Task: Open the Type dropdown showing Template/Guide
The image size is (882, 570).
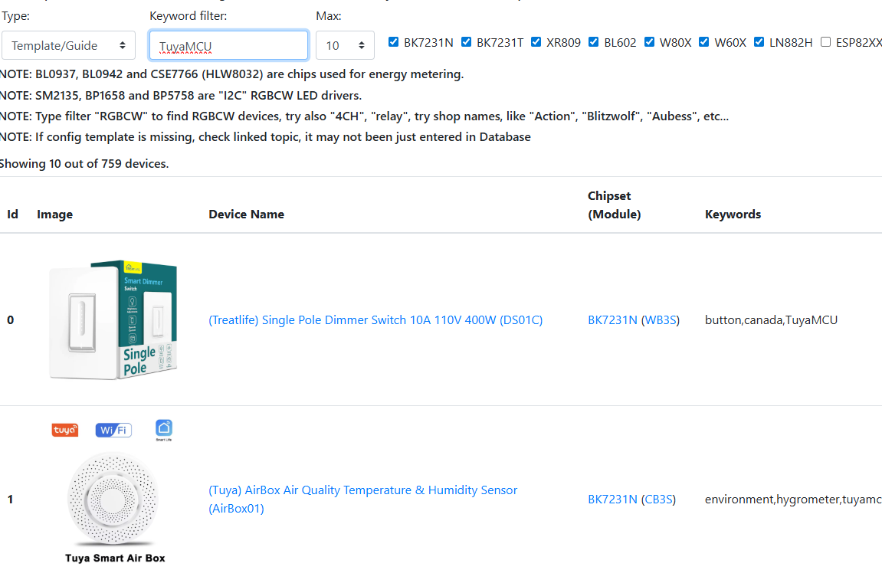Action: 69,45
